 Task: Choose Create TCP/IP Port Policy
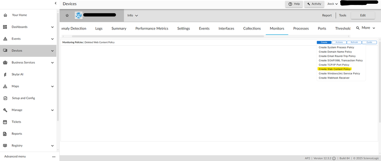(x=334, y=65)
